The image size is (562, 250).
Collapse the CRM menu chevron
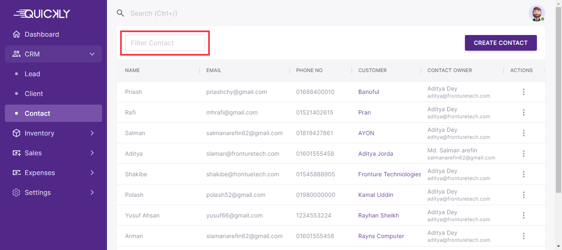tap(92, 54)
